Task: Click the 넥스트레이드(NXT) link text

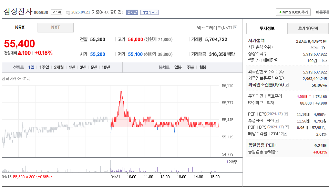Action: tap(214, 28)
